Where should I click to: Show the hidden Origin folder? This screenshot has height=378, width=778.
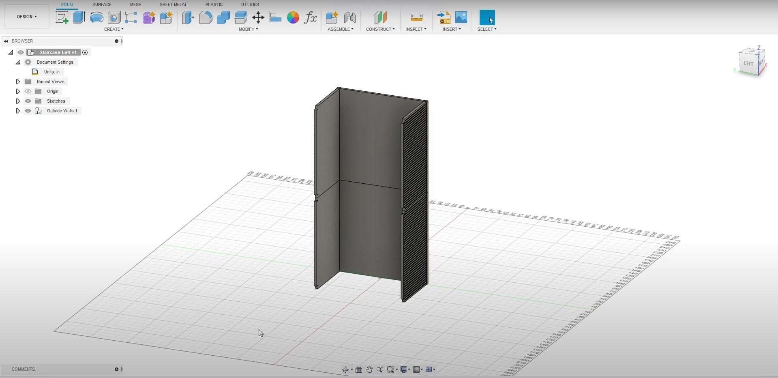click(28, 91)
